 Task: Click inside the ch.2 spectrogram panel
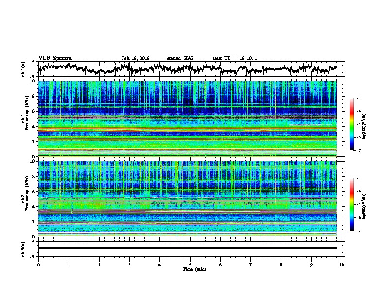[187, 199]
